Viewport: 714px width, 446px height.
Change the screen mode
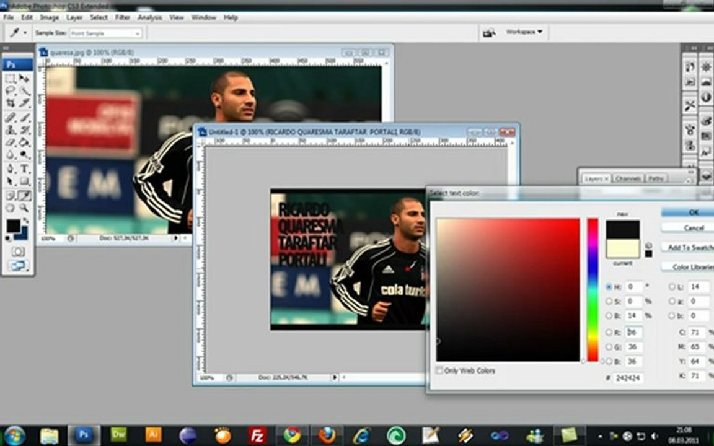tap(18, 266)
